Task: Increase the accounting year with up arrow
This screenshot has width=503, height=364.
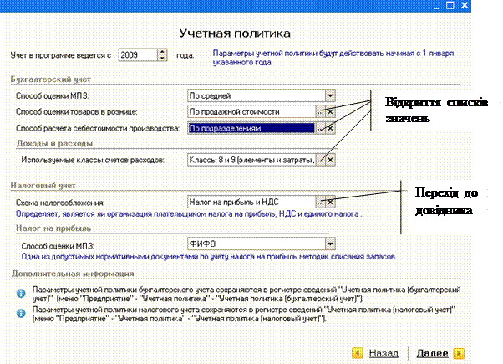Action: [x=161, y=52]
